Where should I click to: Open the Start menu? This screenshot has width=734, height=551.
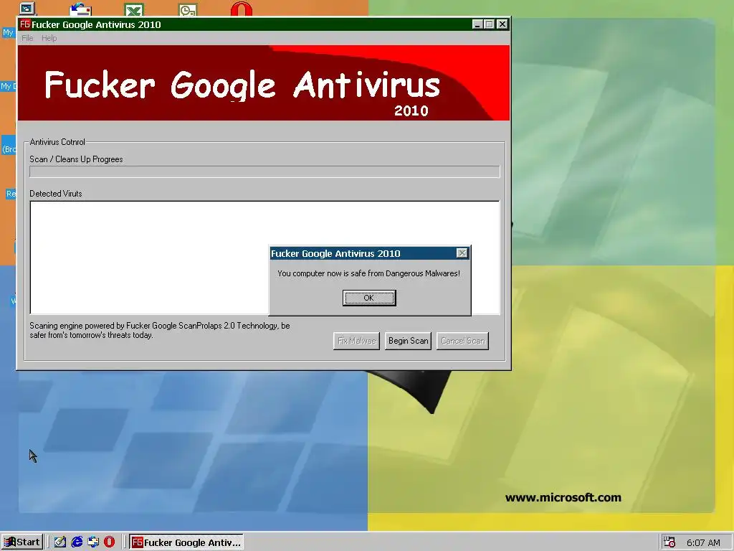(22, 542)
